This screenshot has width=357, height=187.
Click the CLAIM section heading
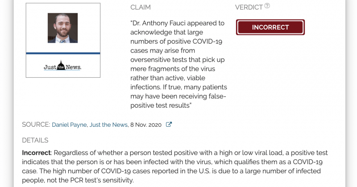point(141,7)
